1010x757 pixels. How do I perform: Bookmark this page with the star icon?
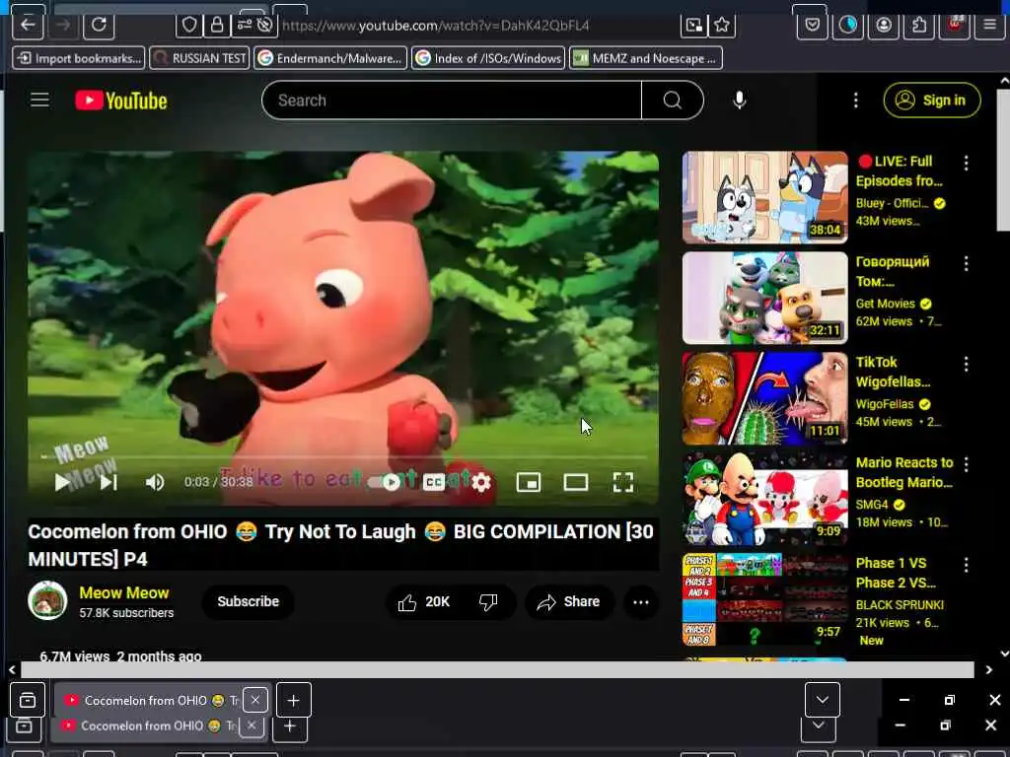coord(721,25)
